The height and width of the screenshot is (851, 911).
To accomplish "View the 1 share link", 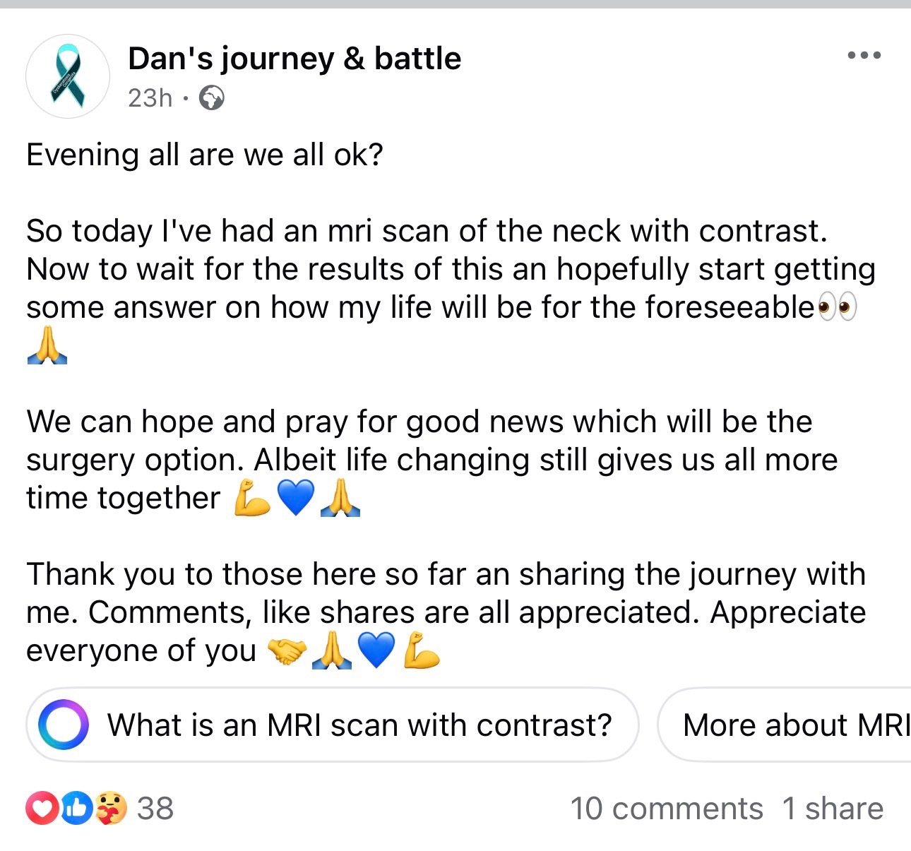I will point(833,809).
